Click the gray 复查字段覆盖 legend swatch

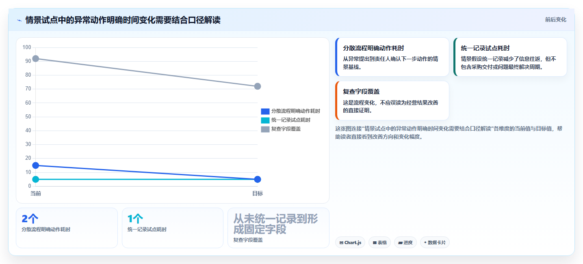tap(265, 129)
